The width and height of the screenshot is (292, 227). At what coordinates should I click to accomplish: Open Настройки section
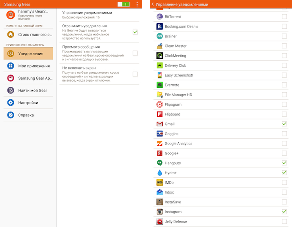click(x=28, y=103)
